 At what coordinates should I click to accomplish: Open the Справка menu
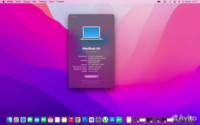[60, 2]
